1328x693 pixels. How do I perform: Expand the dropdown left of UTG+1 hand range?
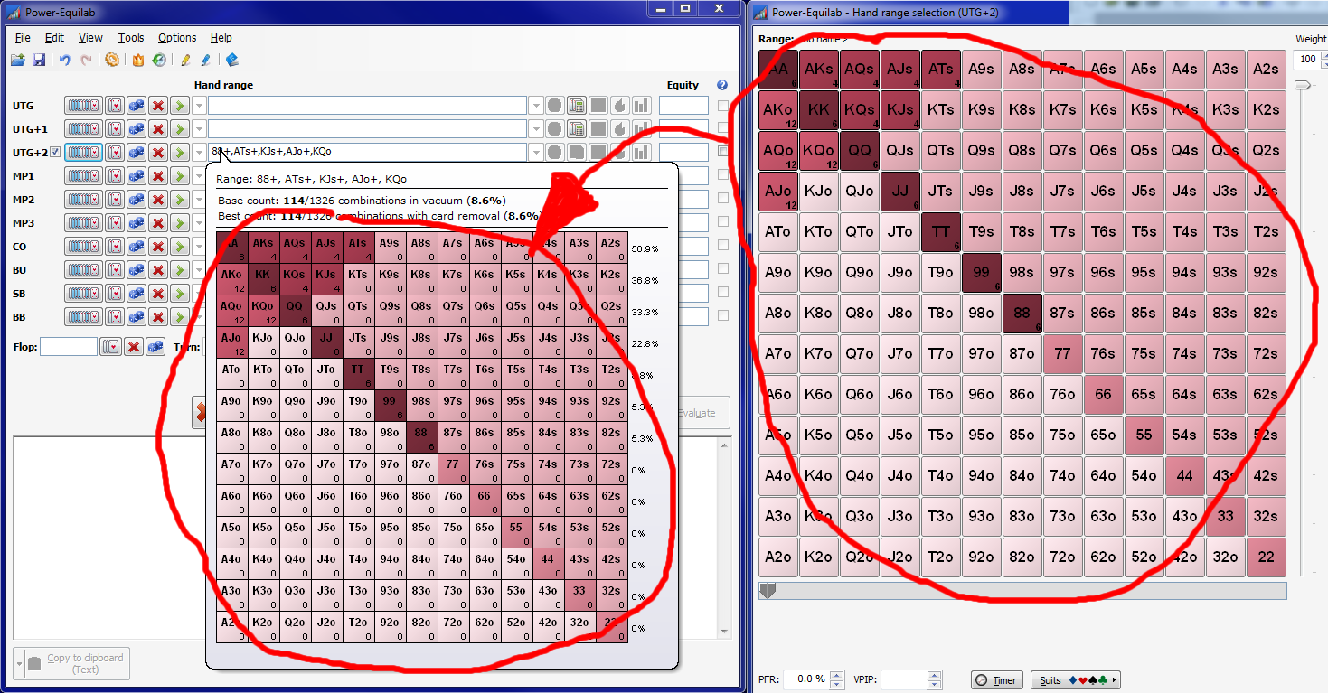(x=200, y=129)
